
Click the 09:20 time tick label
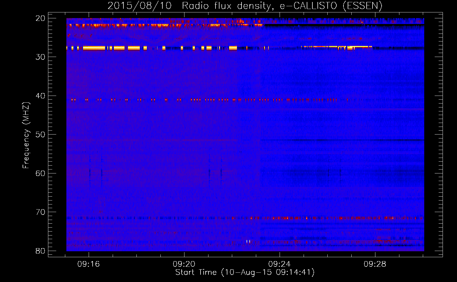coord(184,264)
